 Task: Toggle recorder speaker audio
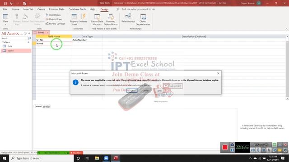(x=253, y=150)
